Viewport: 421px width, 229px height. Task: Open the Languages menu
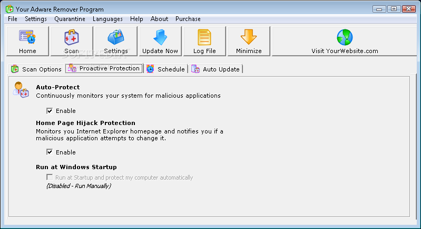[x=107, y=19]
